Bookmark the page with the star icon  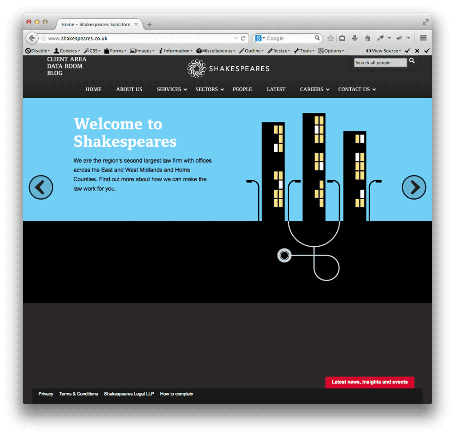pyautogui.click(x=331, y=38)
